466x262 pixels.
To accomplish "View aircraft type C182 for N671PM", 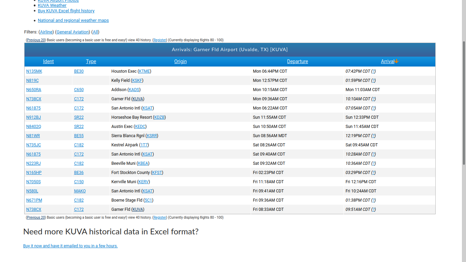I will [79, 200].
